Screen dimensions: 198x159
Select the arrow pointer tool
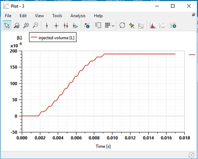click(x=7, y=26)
